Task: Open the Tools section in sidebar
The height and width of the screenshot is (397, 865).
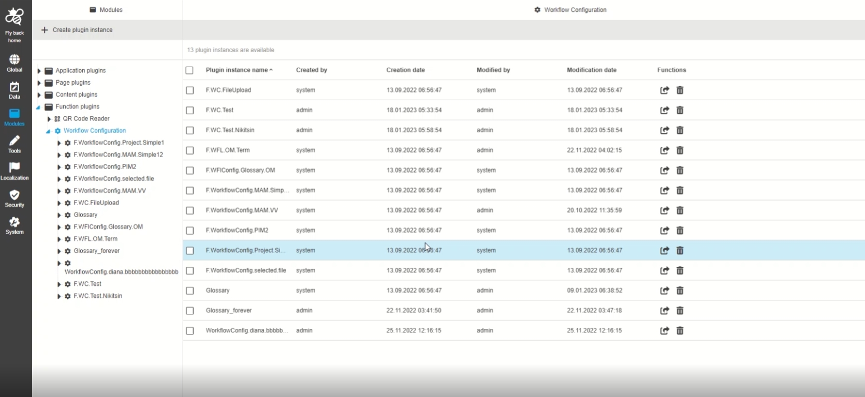Action: [x=14, y=144]
